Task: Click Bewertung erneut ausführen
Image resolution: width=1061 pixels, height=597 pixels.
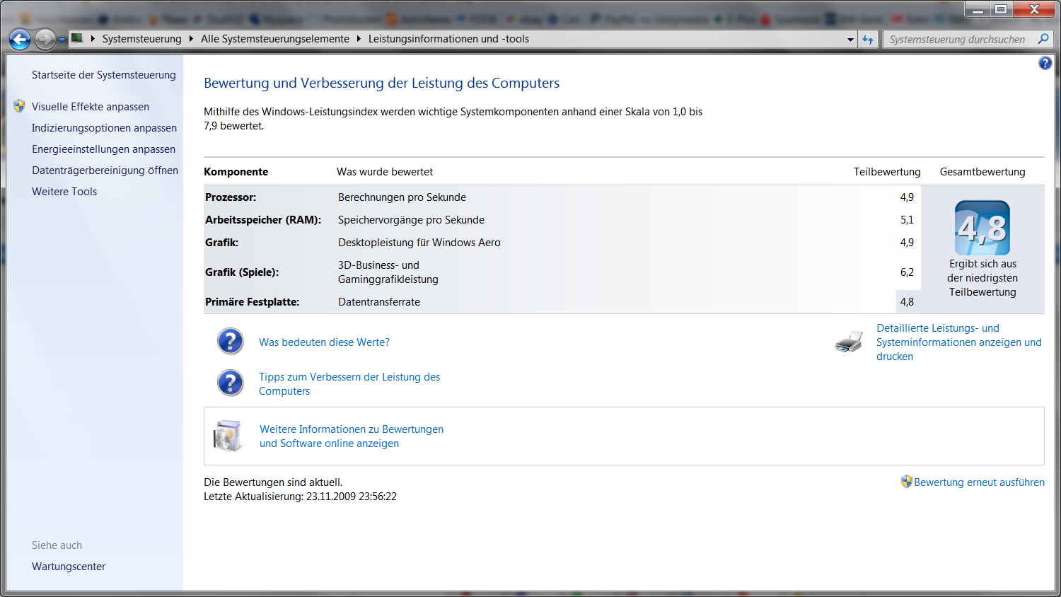Action: (979, 482)
